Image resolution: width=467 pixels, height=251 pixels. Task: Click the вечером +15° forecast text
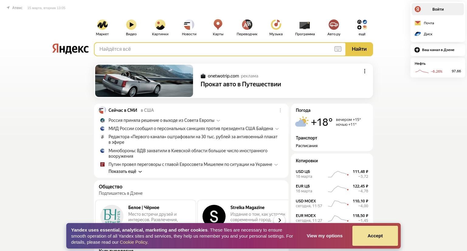click(x=348, y=120)
